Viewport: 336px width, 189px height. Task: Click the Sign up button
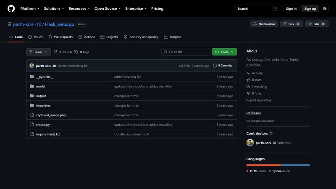310,8
